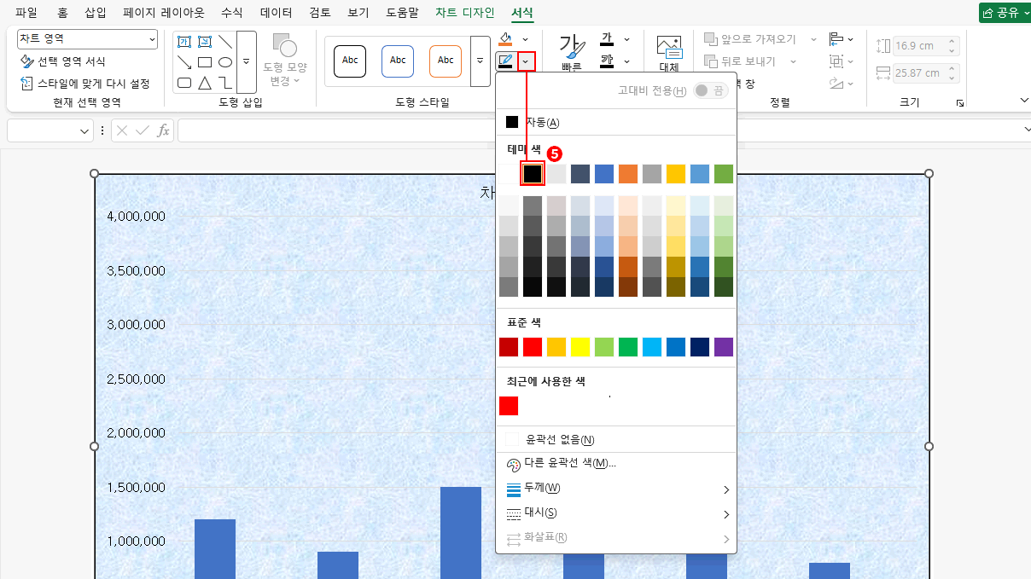The image size is (1031, 579).
Task: Open the text outline dropdown arrow
Action: pyautogui.click(x=627, y=61)
